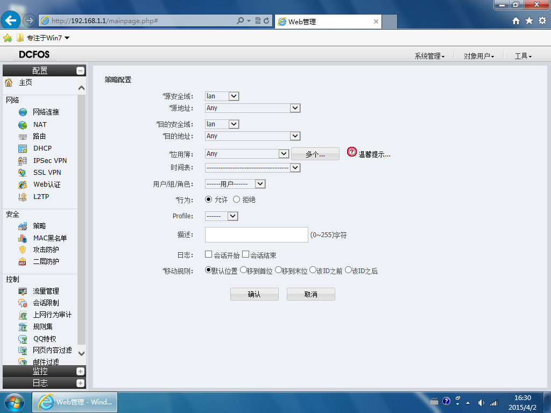The height and width of the screenshot is (413, 551).
Task: Open the Windows Start button
Action: (15, 402)
